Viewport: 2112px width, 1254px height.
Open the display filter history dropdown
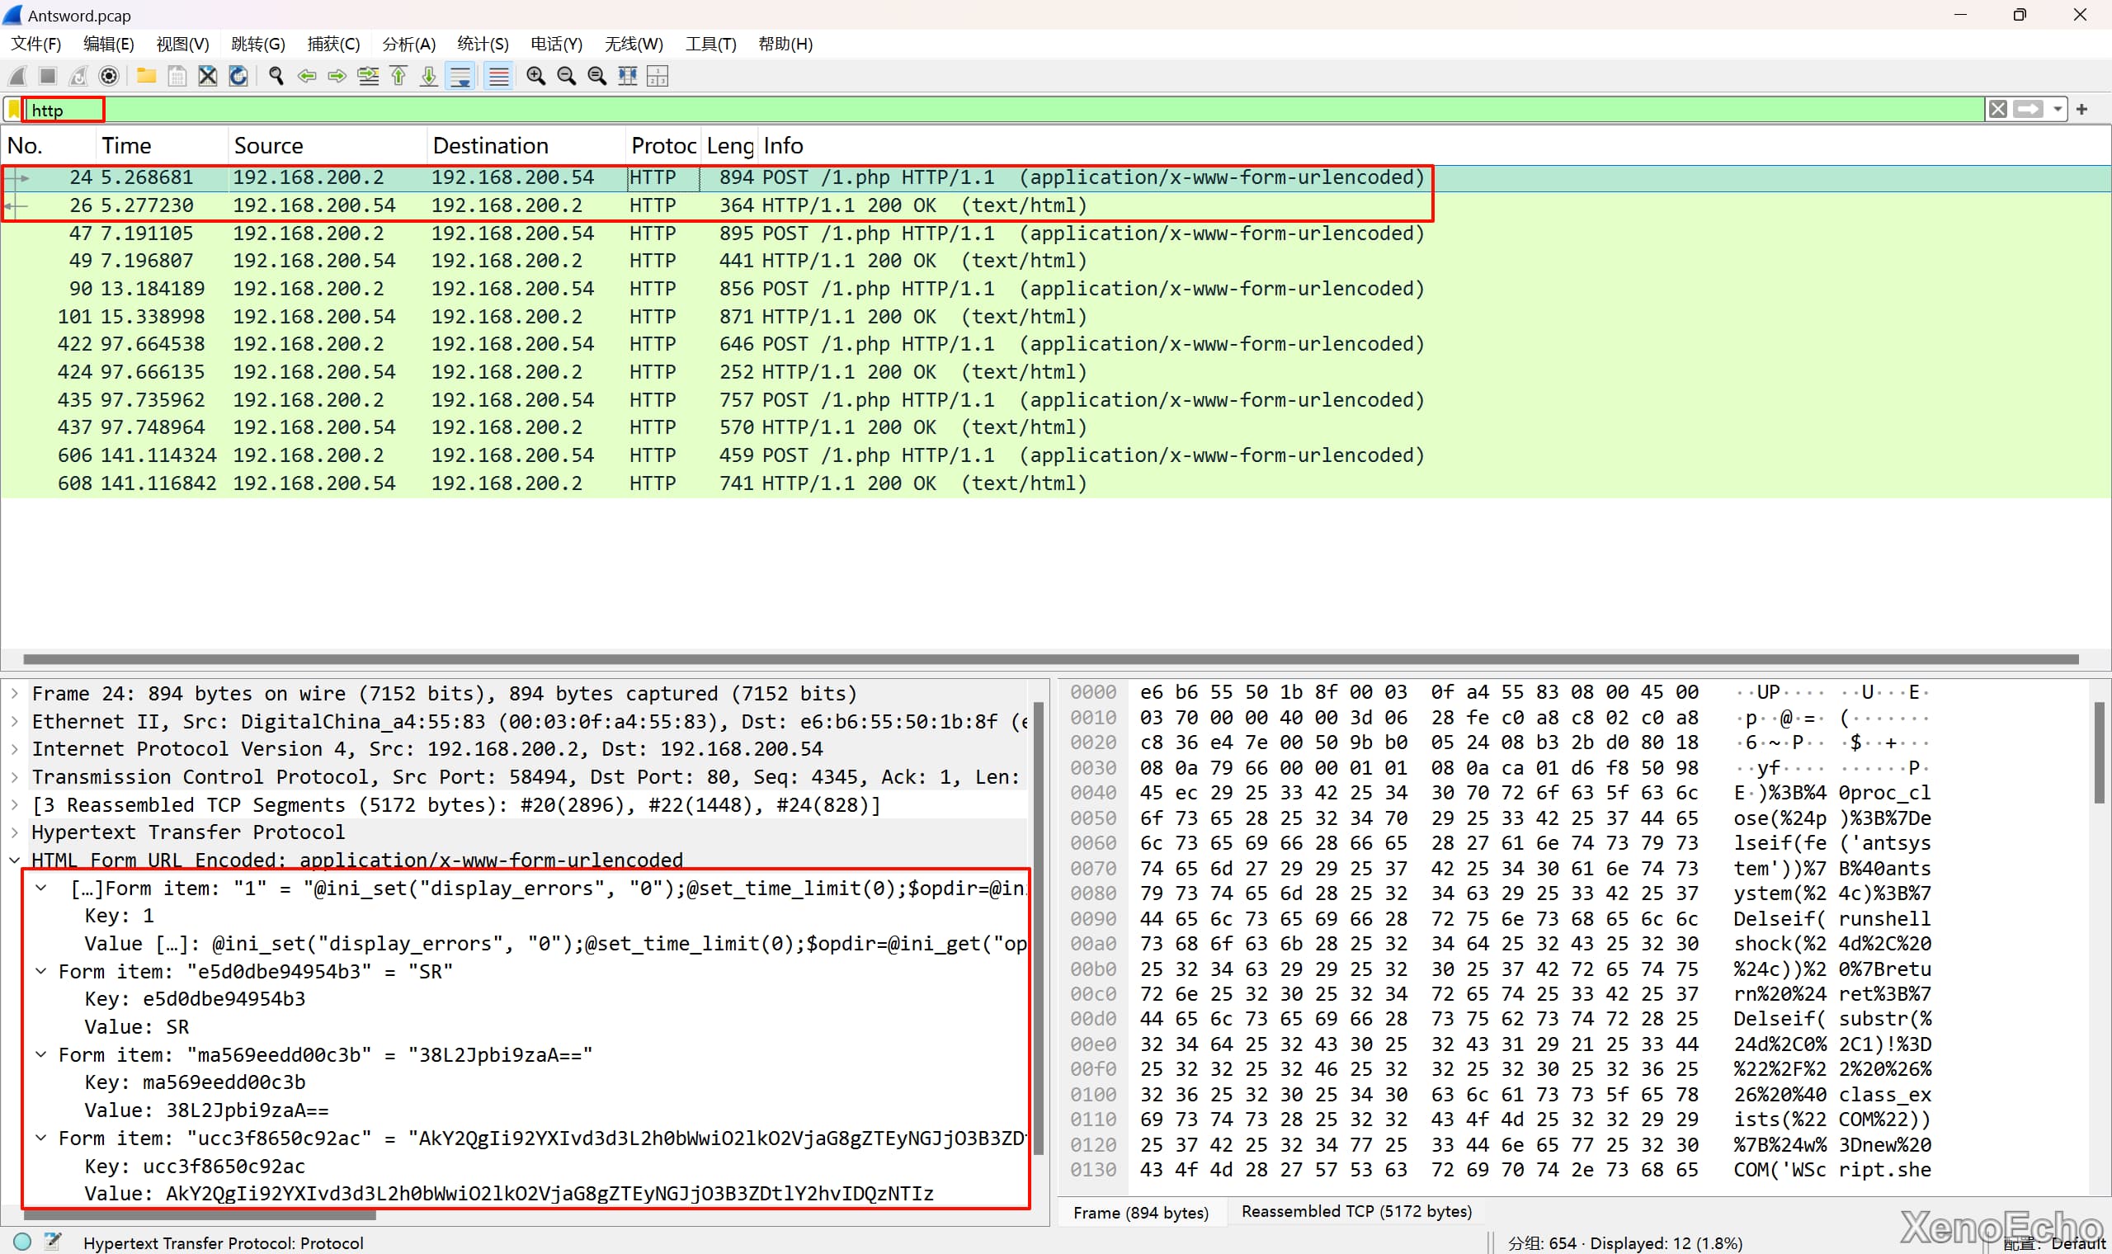tap(2058, 109)
